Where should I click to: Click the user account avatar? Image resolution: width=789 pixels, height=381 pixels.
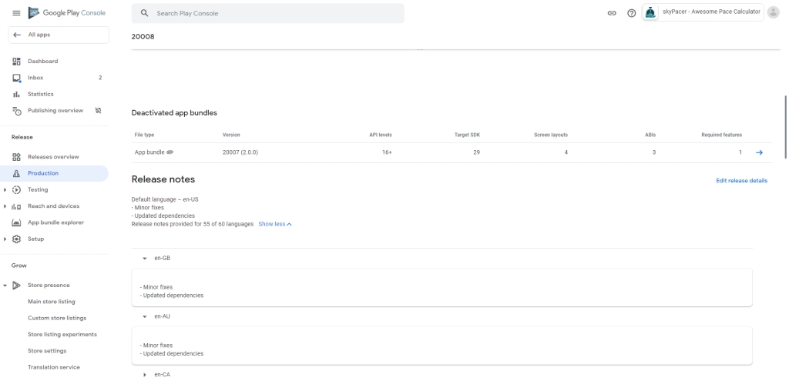point(774,12)
